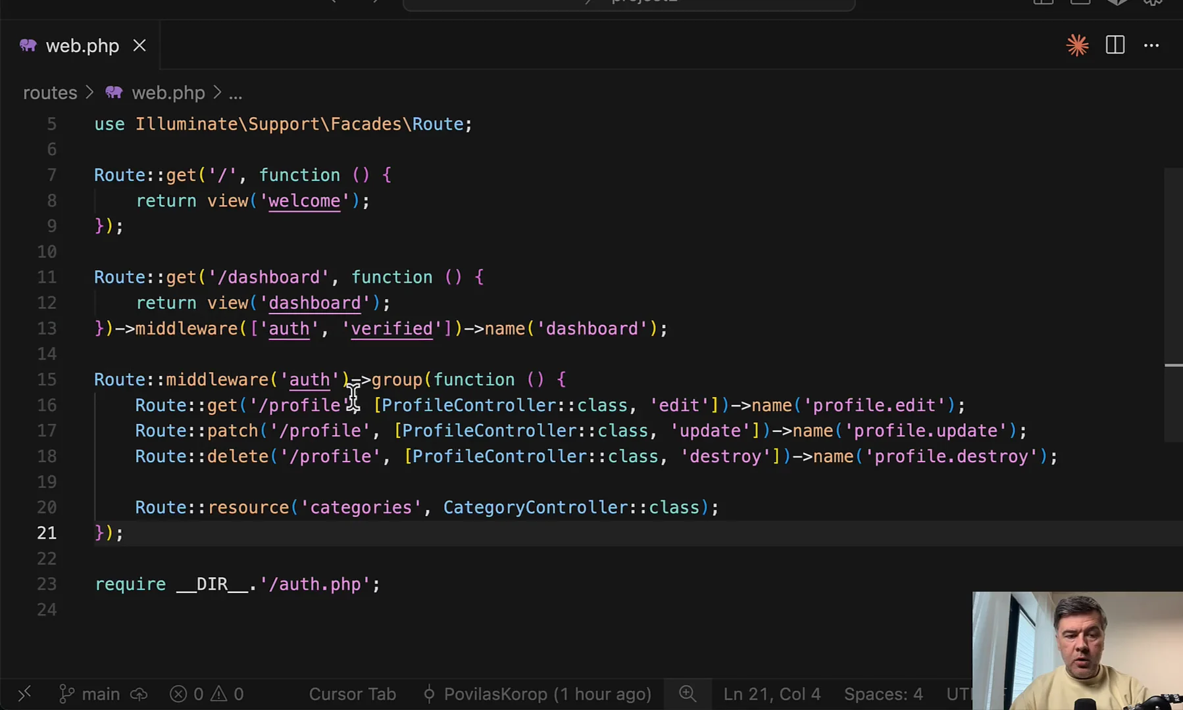Expand the breadcrumb ellipsis symbol list
Viewport: 1183px width, 710px height.
(x=236, y=93)
